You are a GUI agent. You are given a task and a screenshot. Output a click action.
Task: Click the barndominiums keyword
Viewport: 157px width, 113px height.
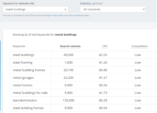[x=25, y=100]
